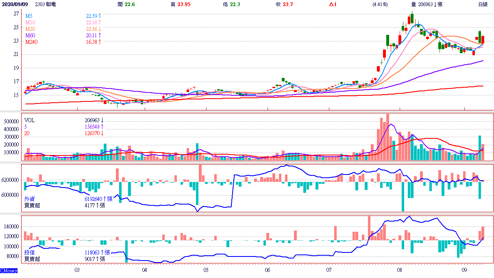Click the 27 price axis label
Viewport: 494px width, 278px height.
point(16,13)
